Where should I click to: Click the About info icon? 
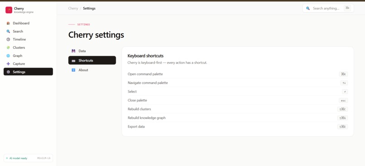(x=73, y=70)
